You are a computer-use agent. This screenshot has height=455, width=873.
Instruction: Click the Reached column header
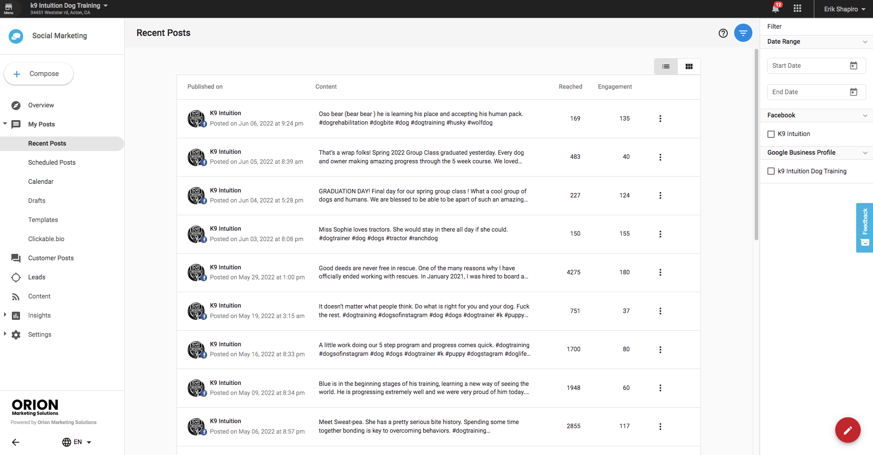[x=570, y=87]
